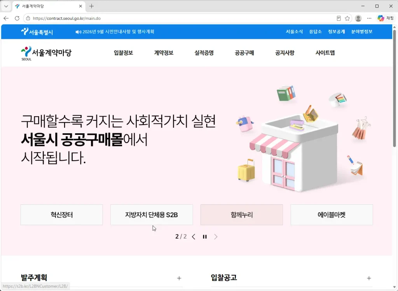Expand 입찰공고 with plus icon

[369, 278]
